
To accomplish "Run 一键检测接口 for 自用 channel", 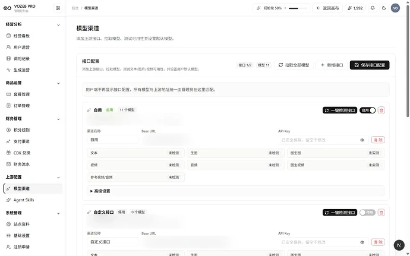I will [340, 110].
